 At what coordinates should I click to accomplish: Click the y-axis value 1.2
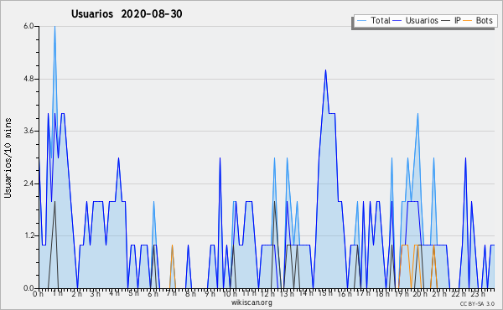[x=29, y=236]
